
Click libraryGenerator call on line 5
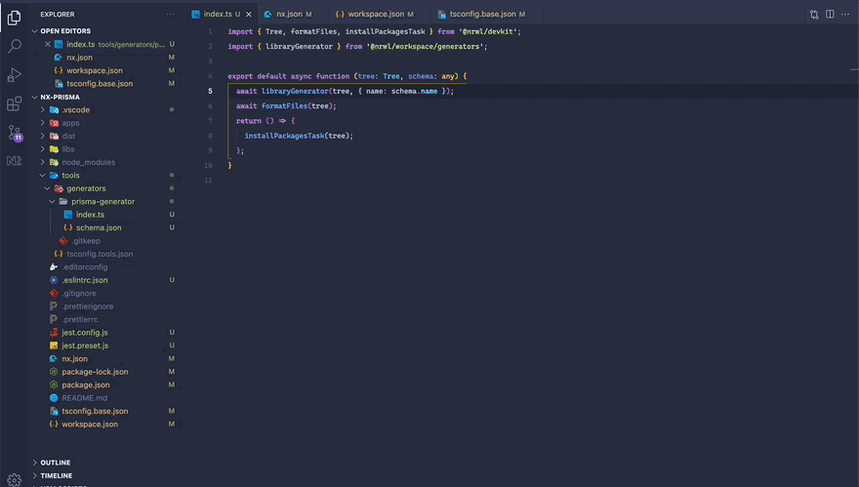[x=295, y=92]
